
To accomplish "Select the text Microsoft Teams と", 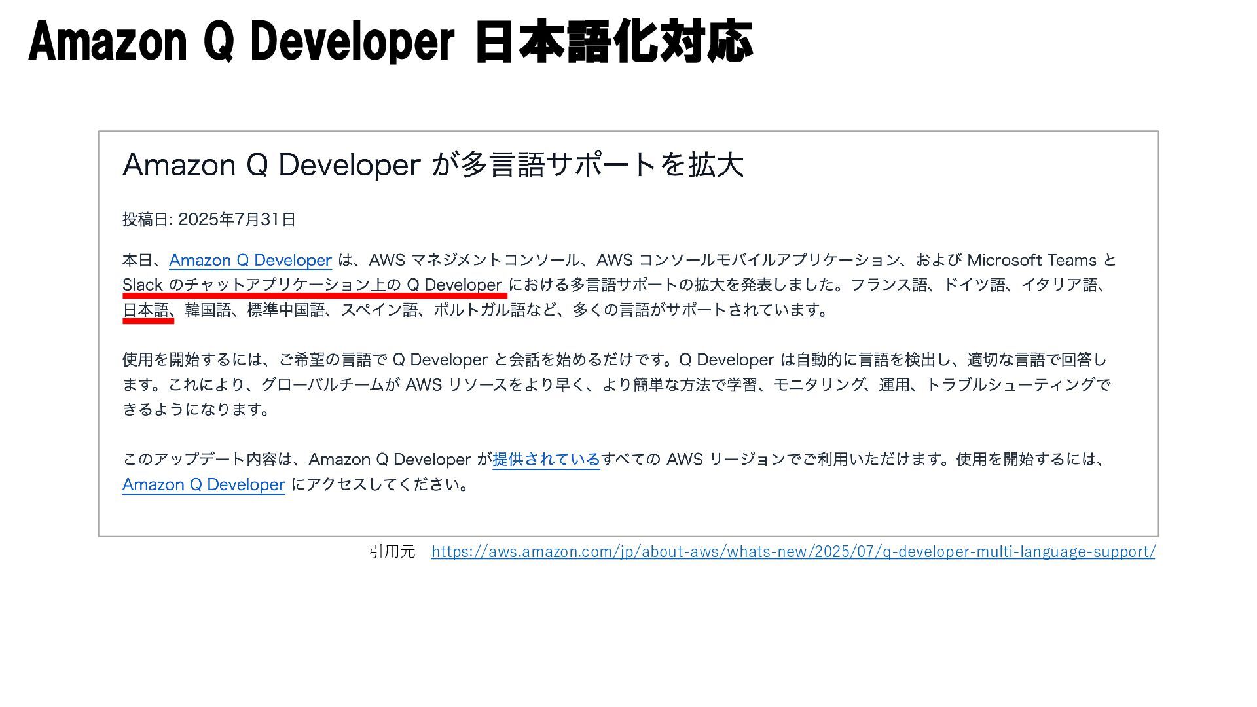I will (x=1042, y=260).
